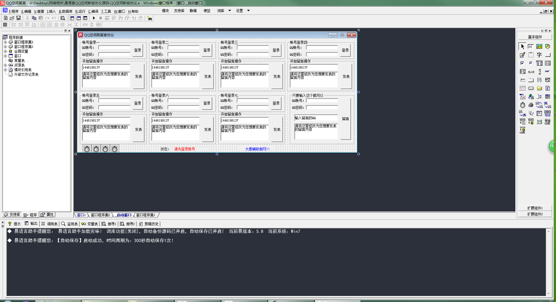The width and height of the screenshot is (556, 302).
Task: Open the C.编译 menu
Action: point(93,11)
